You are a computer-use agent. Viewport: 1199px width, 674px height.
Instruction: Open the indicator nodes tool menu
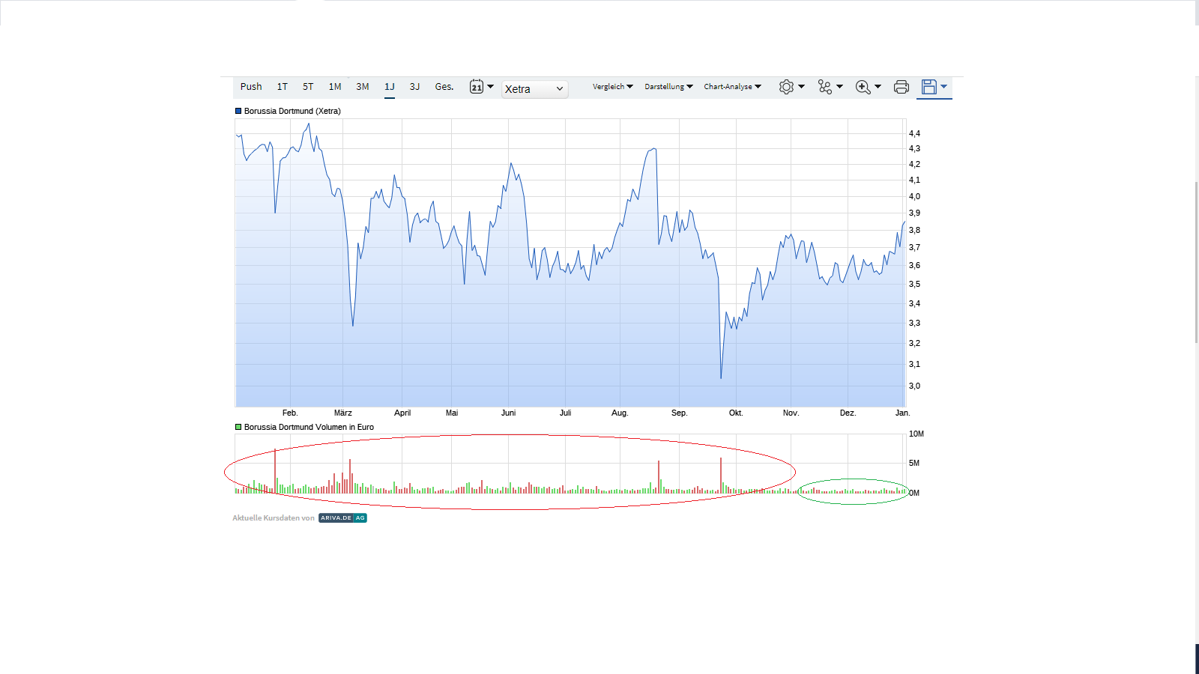point(830,87)
